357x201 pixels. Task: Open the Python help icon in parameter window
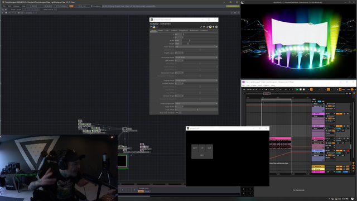coord(154,27)
